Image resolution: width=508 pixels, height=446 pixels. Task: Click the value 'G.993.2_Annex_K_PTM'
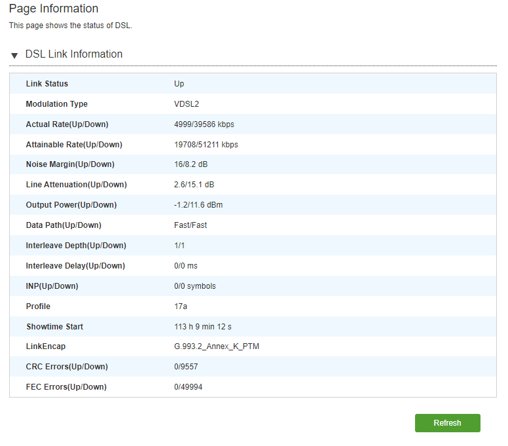[x=217, y=346]
